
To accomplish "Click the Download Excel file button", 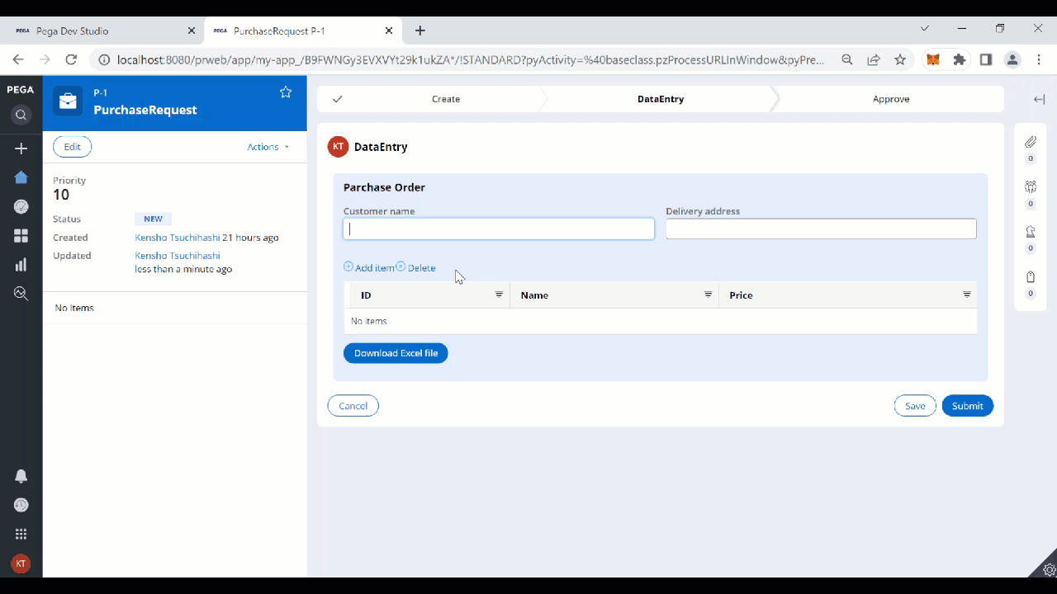I will pos(396,352).
